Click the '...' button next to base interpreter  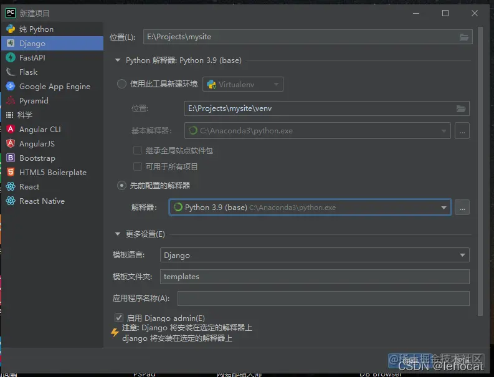click(x=462, y=131)
